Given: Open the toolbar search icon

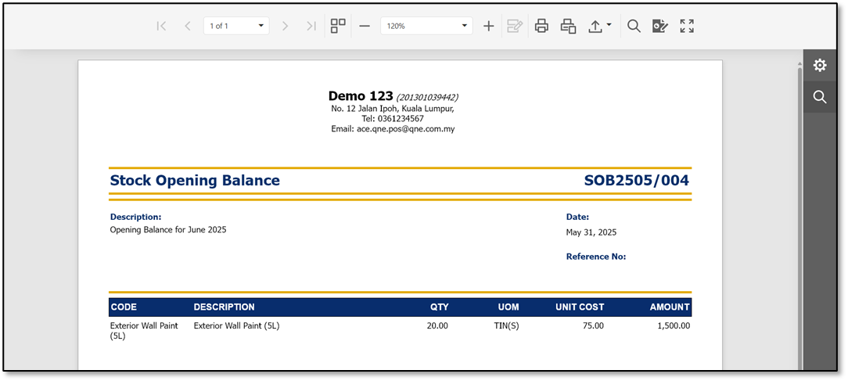Looking at the screenshot, I should point(634,26).
